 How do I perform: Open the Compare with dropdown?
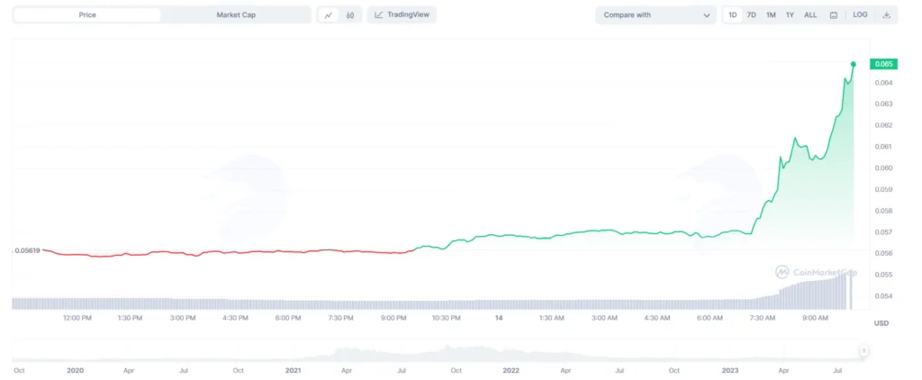pos(656,15)
